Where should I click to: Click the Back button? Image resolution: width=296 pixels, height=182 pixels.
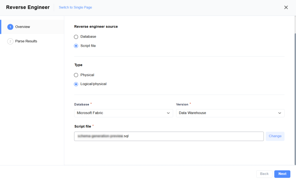click(264, 174)
